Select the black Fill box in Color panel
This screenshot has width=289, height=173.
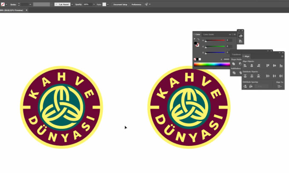(195, 43)
